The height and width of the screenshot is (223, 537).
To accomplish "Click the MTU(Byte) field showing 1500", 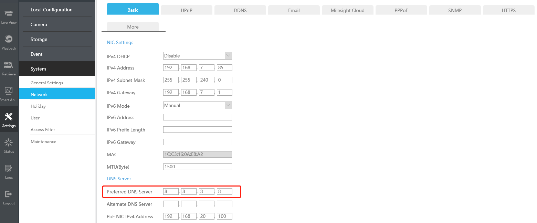I will [198, 167].
